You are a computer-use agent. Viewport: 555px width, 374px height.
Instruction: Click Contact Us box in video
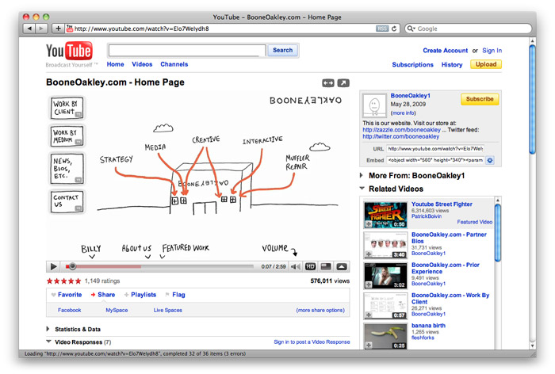point(67,202)
